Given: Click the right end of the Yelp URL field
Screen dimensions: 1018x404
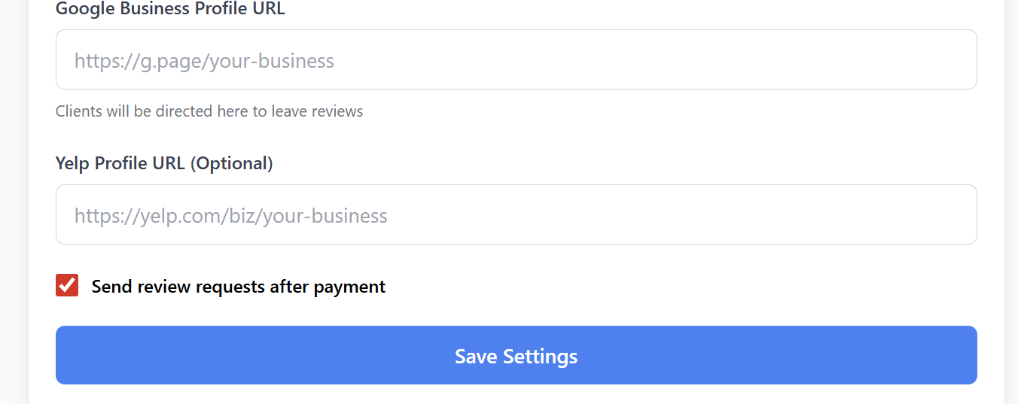Looking at the screenshot, I should click(956, 214).
